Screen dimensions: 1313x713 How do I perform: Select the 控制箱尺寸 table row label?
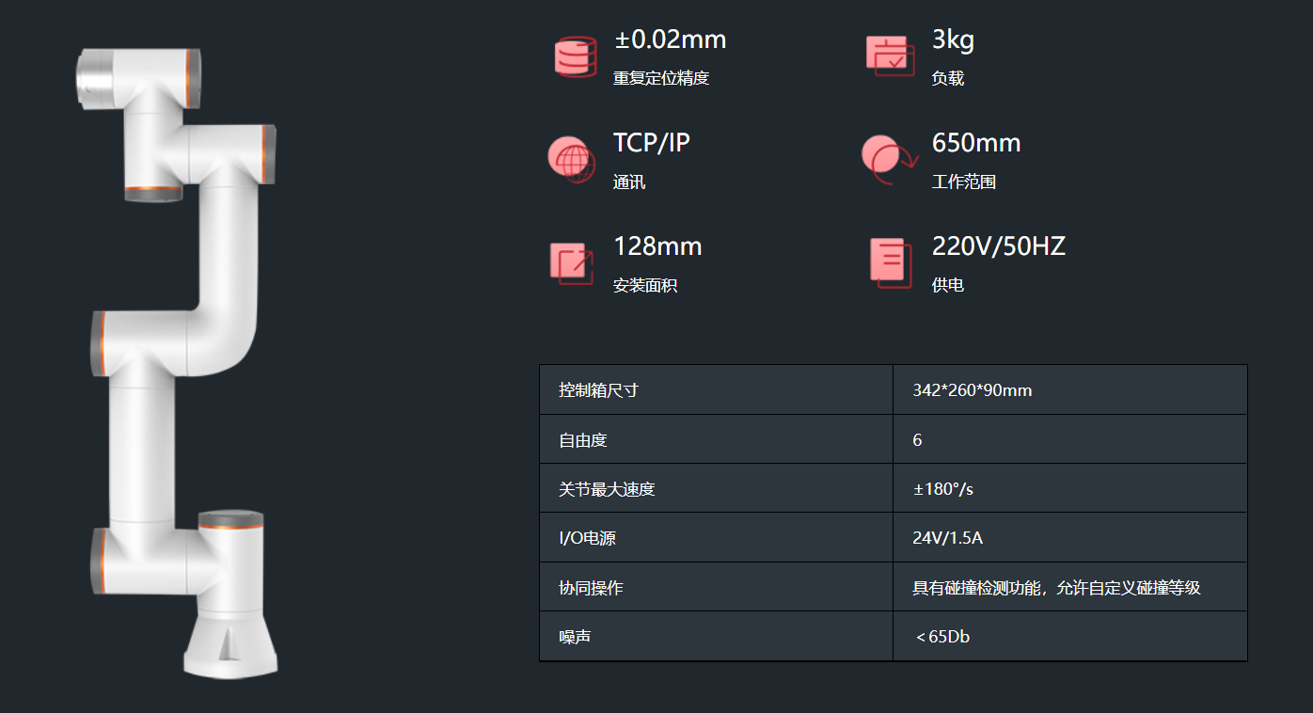coord(598,390)
